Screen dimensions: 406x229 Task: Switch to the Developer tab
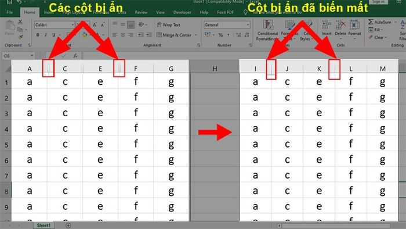[182, 12]
